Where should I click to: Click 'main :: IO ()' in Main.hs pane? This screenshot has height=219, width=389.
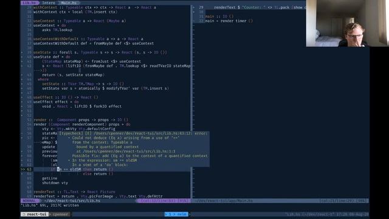[x=219, y=16]
